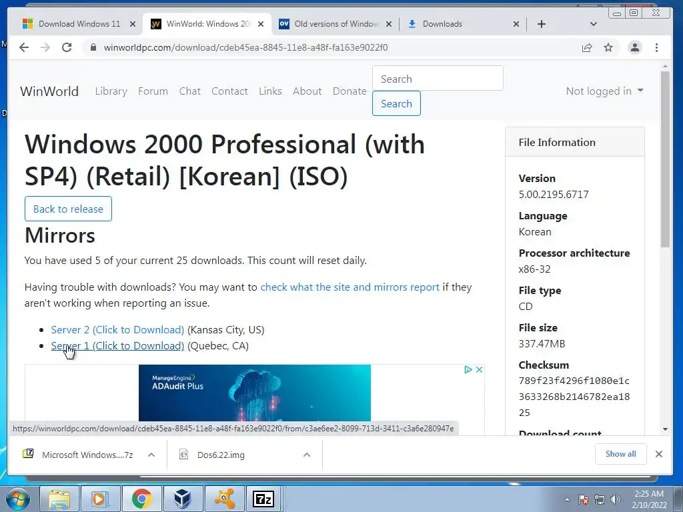
Task: Click the padlock site info icon
Action: click(x=93, y=47)
